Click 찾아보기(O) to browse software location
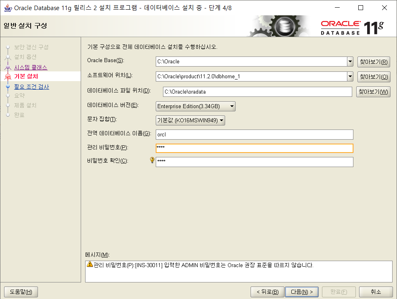This screenshot has height=299, width=397. pos(374,77)
